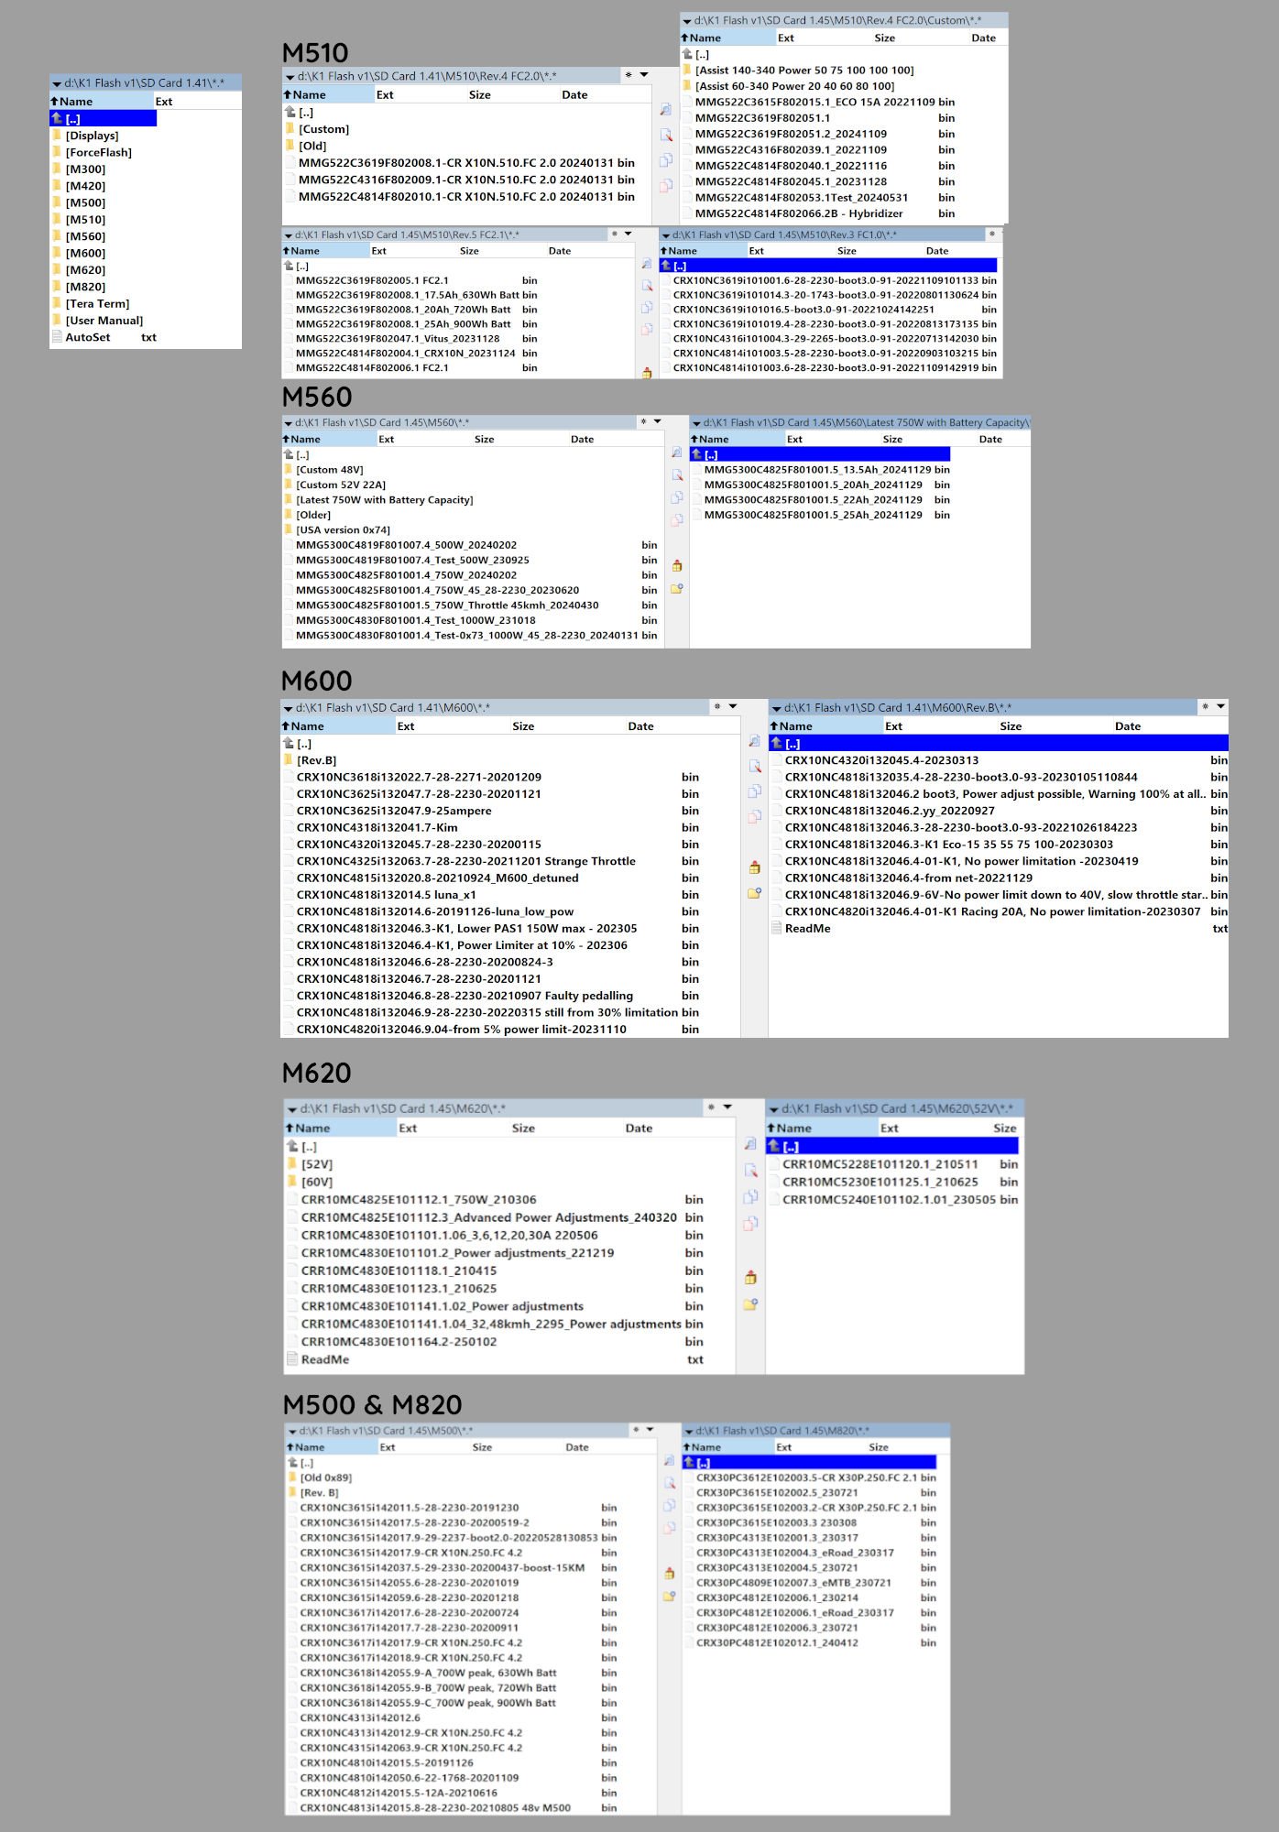Click the Pack files icon next to the M560 panel
This screenshot has width=1279, height=1832.
pos(677,566)
